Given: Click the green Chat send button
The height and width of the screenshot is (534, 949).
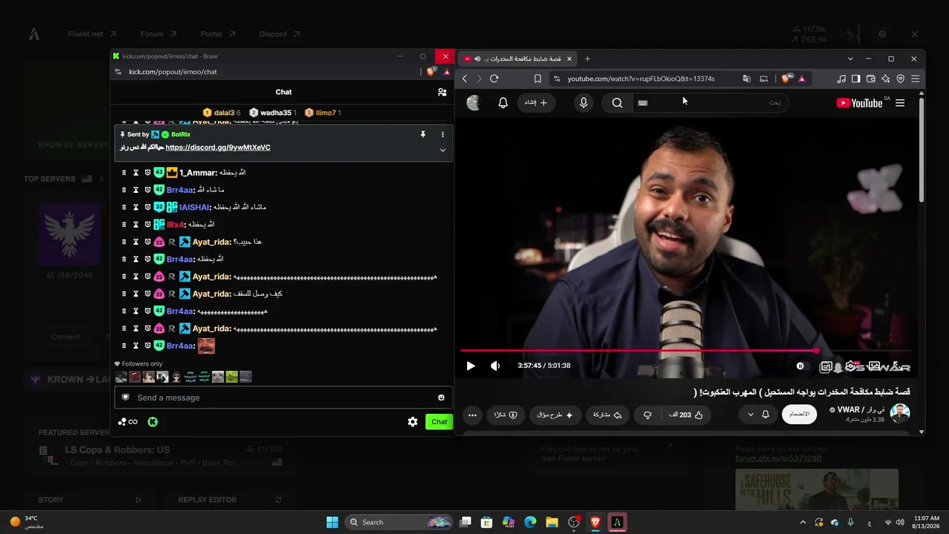Looking at the screenshot, I should click(x=439, y=422).
